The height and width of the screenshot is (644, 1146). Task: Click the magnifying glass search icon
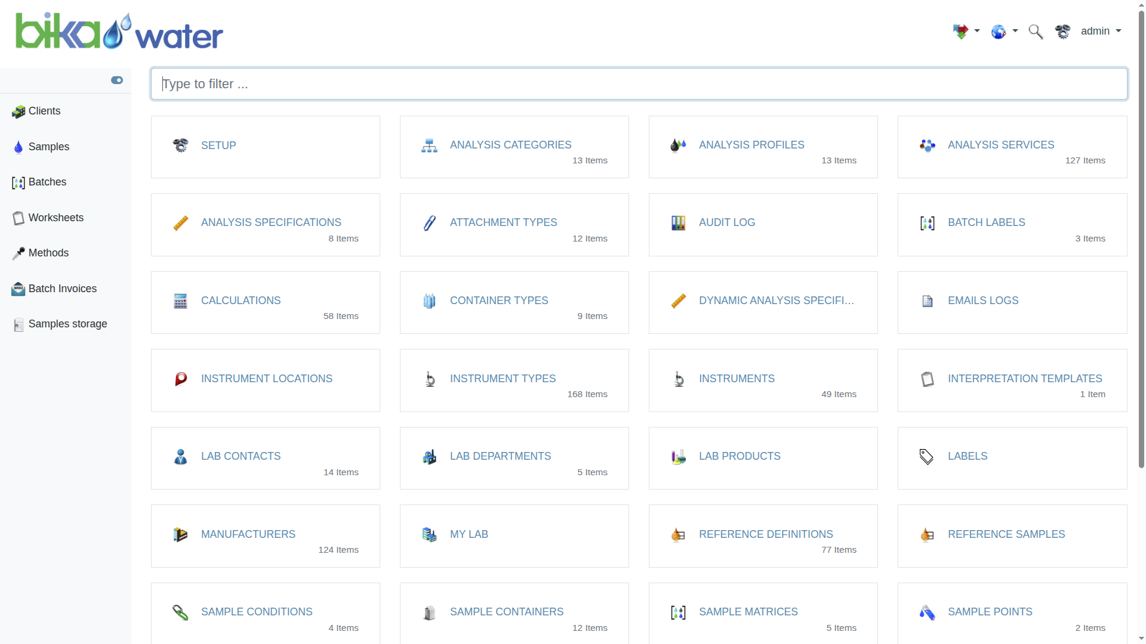(1036, 32)
